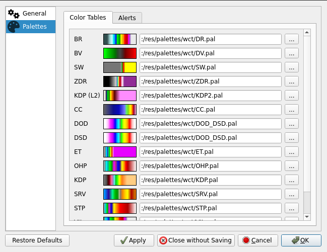This screenshot has height=252, width=327.
Task: Browse for KDP palette file
Action: coord(292,180)
